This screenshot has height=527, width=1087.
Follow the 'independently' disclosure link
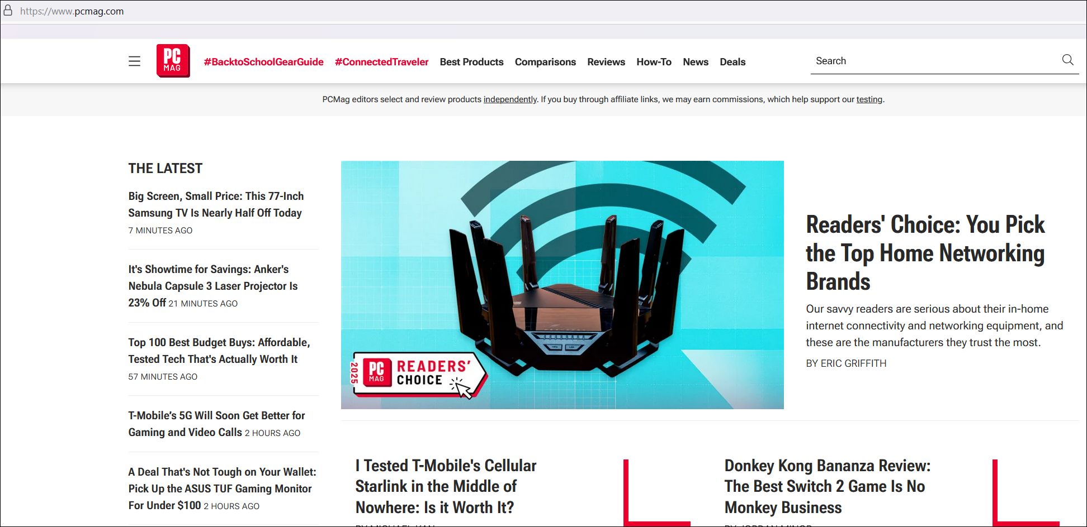[510, 99]
